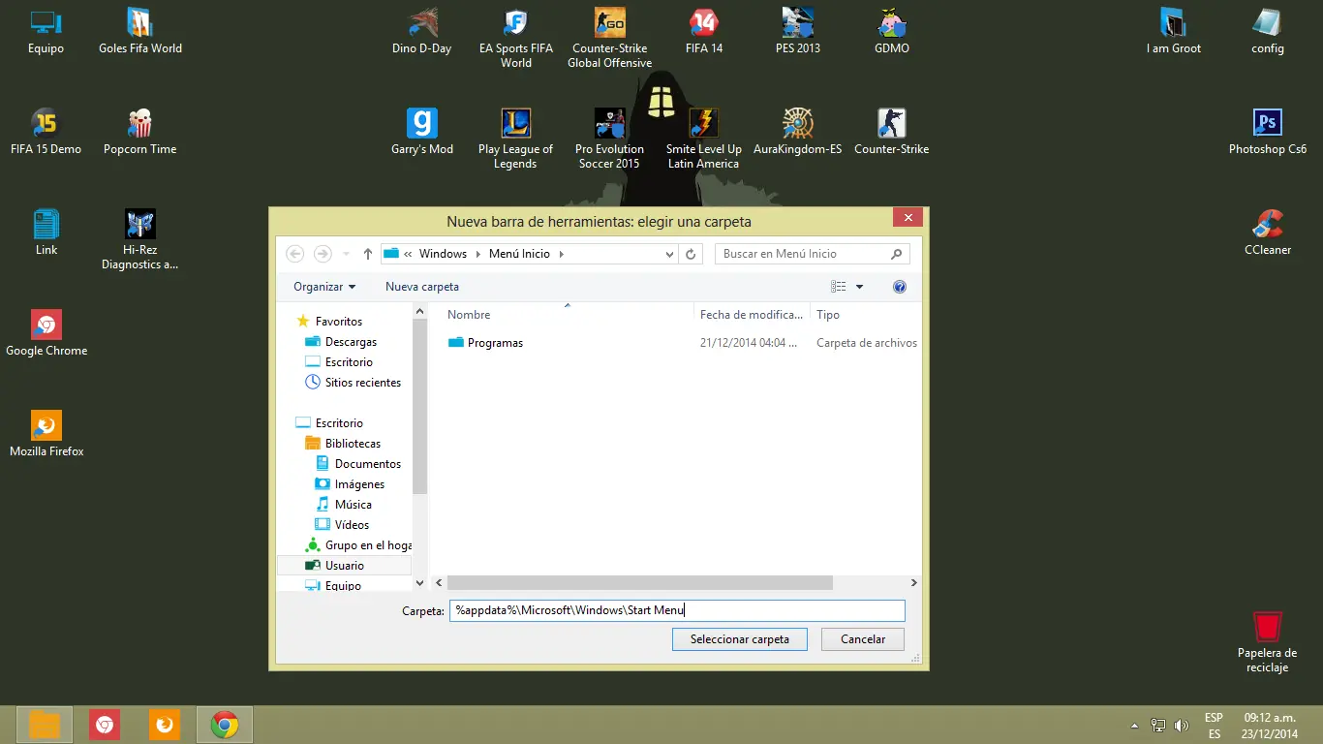Select Bibliotecas in the navigation tree
Viewport: 1323px width, 744px height.
tap(343, 444)
